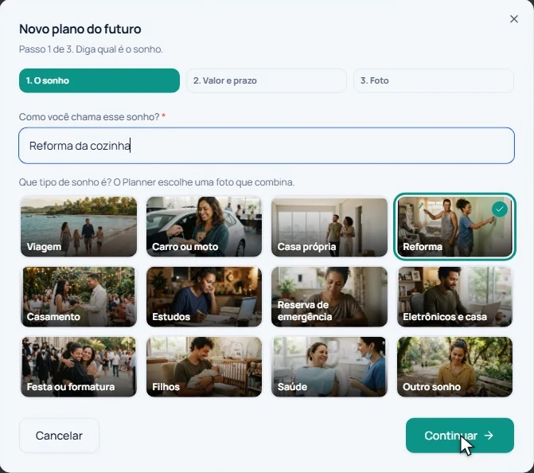Choose the Eletrônicos e casa card
The width and height of the screenshot is (534, 473).
pyautogui.click(x=454, y=297)
